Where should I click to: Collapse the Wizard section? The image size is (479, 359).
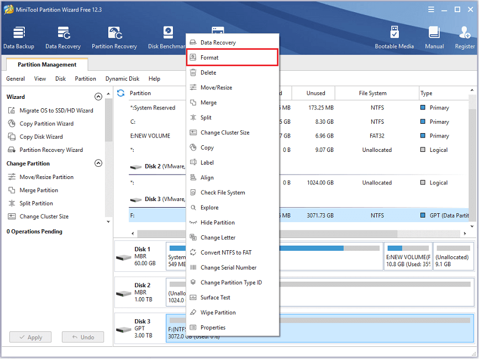pos(98,97)
